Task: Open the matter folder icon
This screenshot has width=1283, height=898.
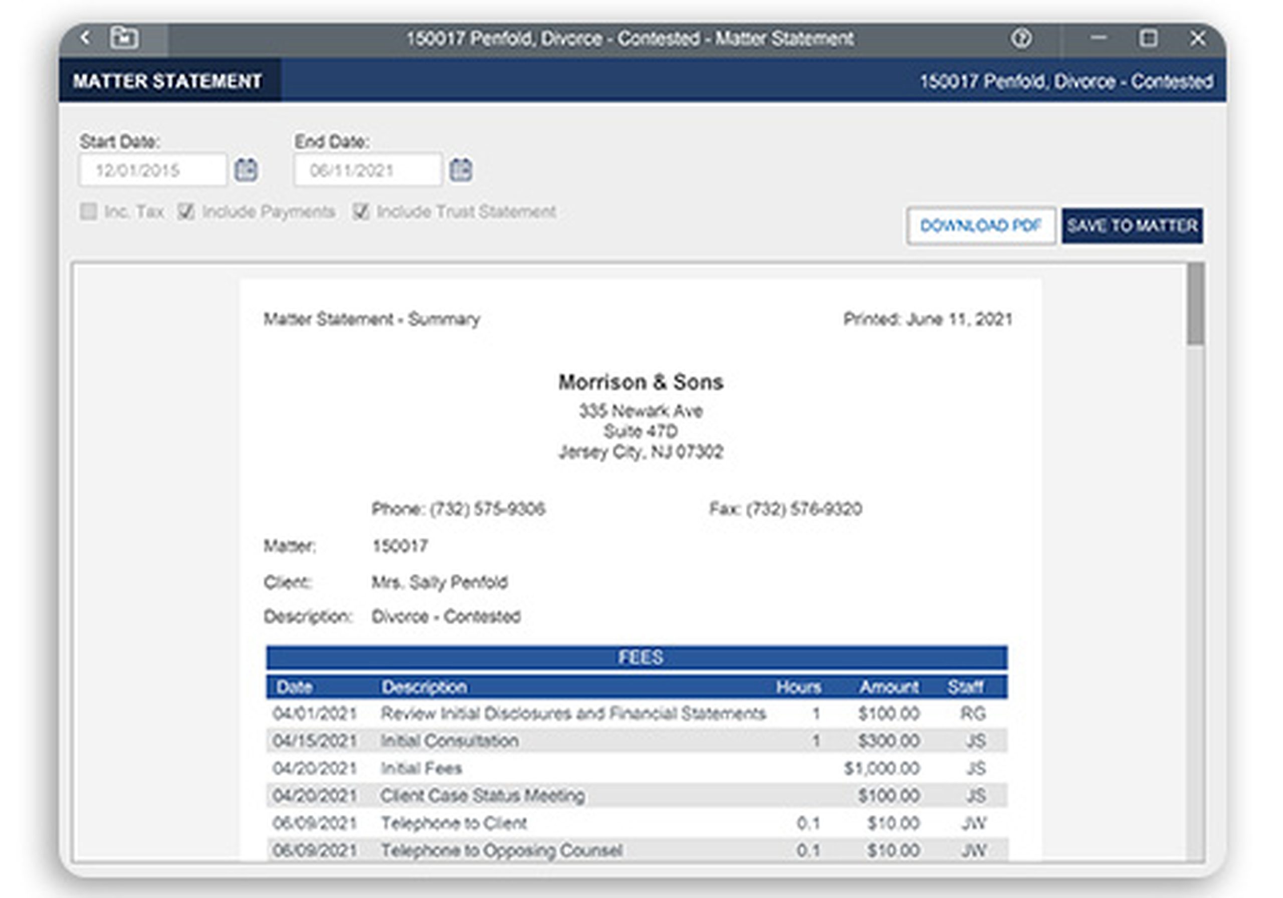Action: [x=124, y=38]
